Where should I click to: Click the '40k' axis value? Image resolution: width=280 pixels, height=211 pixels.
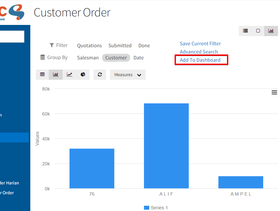click(46, 139)
